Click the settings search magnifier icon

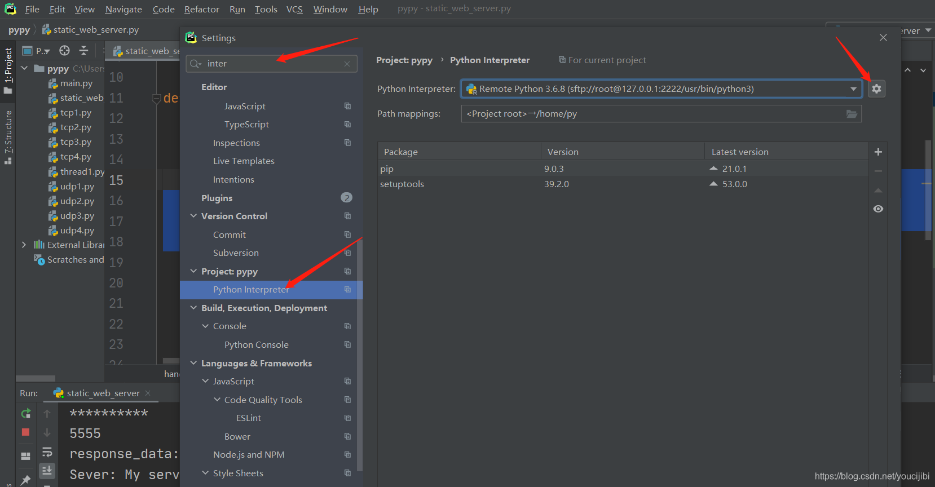click(x=195, y=64)
